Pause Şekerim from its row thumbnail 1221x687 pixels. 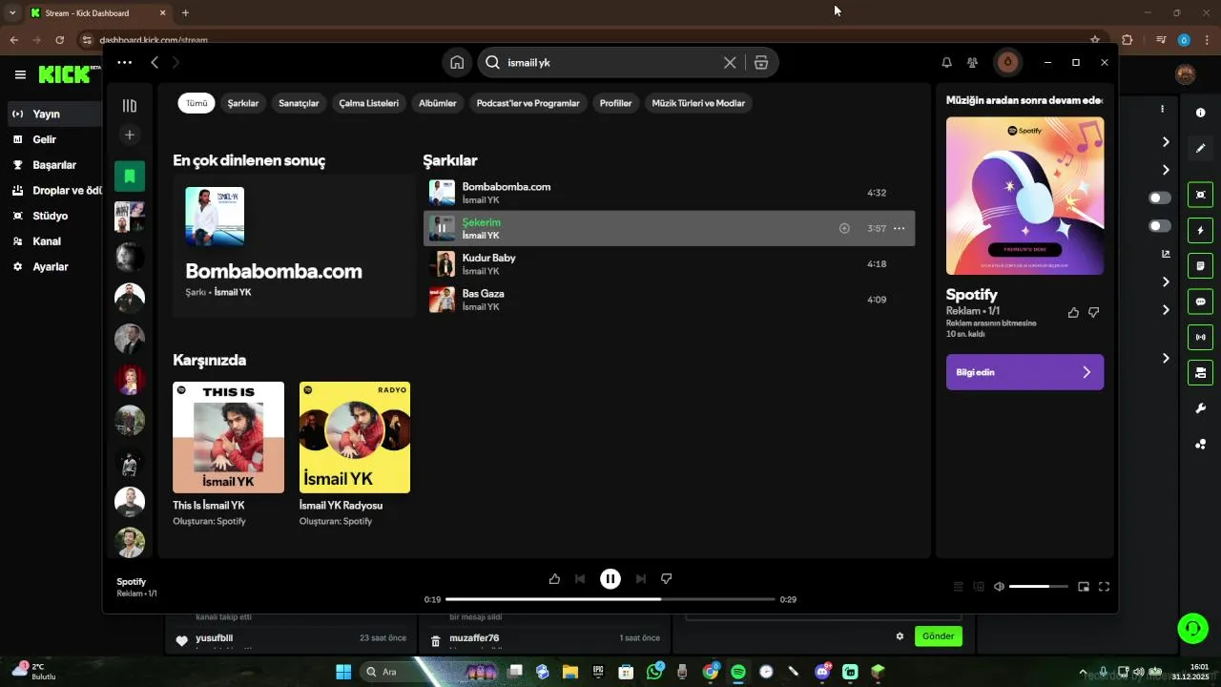click(x=442, y=228)
